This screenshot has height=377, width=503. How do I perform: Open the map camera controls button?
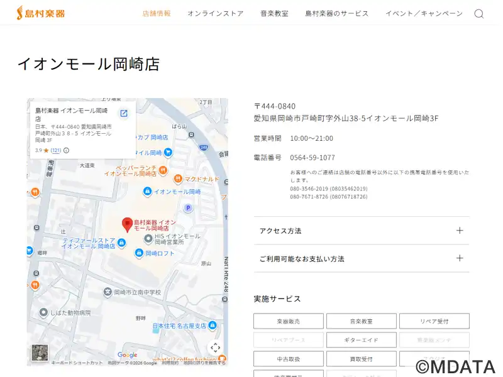pos(215,347)
